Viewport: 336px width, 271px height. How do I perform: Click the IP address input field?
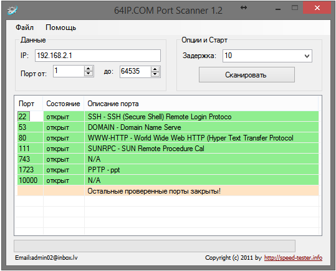[98, 56]
